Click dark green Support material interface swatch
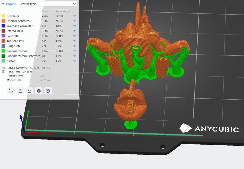The height and width of the screenshot is (169, 244). pos(3,56)
